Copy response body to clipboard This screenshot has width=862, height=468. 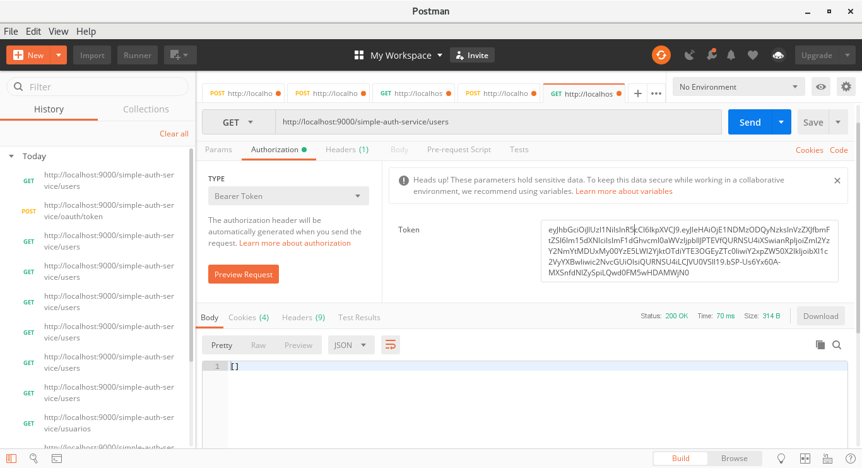(820, 345)
